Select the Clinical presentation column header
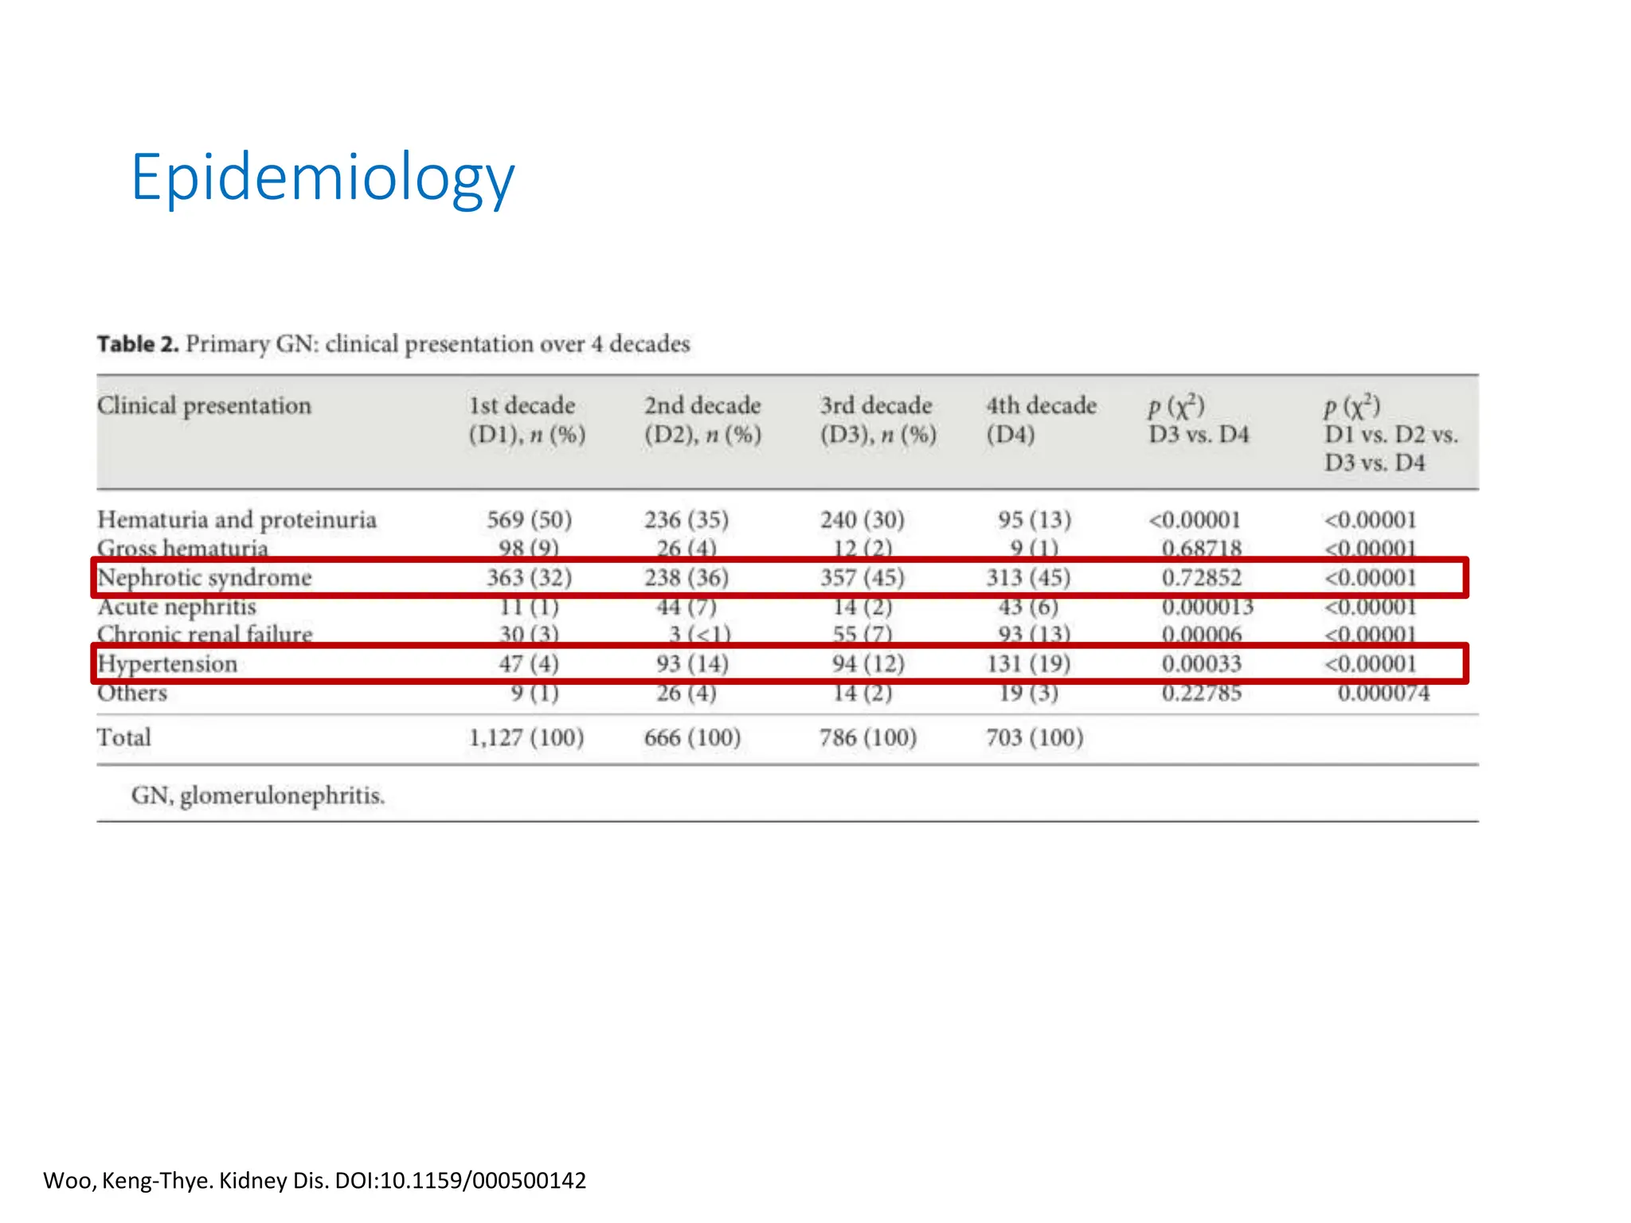The height and width of the screenshot is (1223, 1631). 204,406
